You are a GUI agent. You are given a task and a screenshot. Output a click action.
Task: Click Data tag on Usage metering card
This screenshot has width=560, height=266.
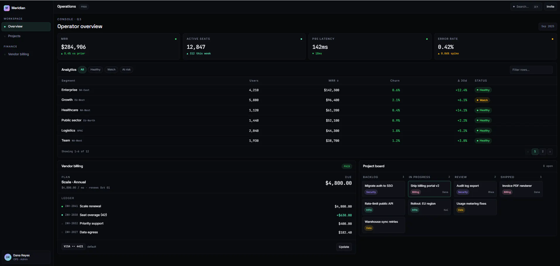[461, 210]
